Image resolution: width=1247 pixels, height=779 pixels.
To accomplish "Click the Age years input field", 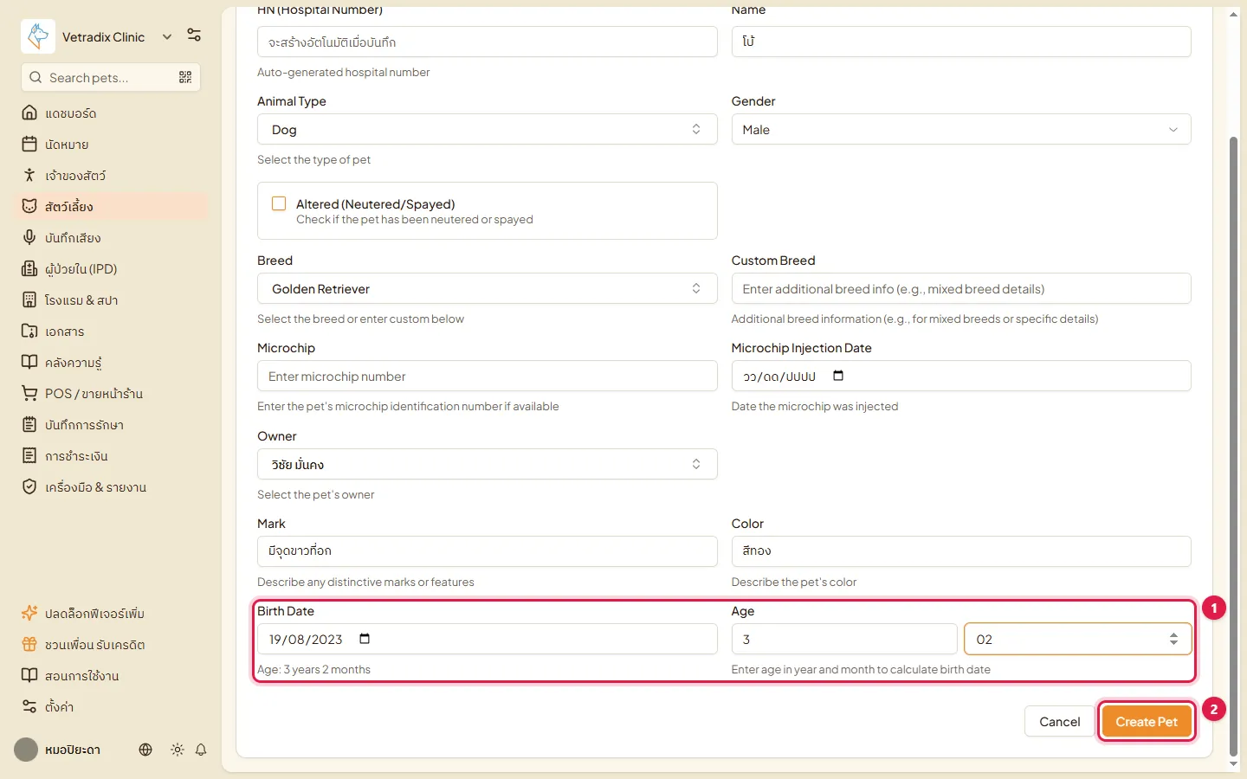I will [844, 639].
